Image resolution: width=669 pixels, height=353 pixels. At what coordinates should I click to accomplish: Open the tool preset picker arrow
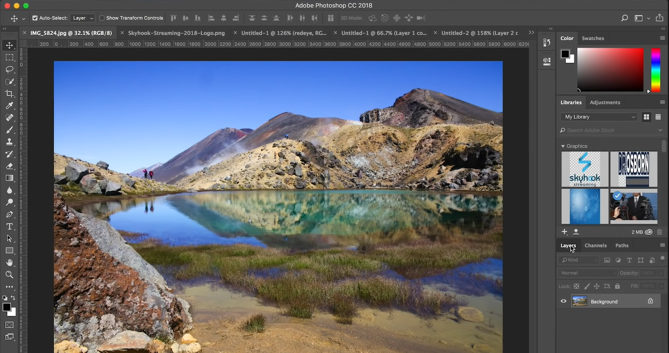click(24, 18)
